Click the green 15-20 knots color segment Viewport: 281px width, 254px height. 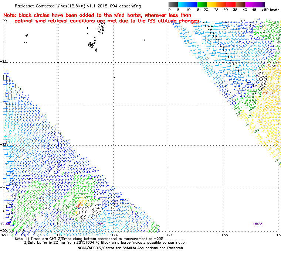pos(202,4)
